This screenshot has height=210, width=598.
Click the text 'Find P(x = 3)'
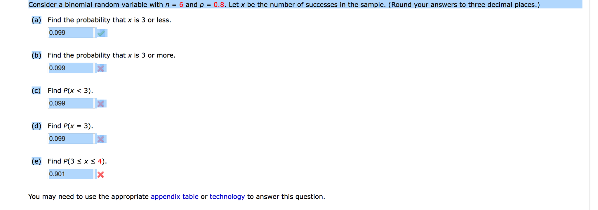coord(70,126)
